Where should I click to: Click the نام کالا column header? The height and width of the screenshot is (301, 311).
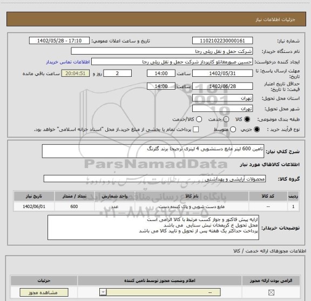coord(192,196)
